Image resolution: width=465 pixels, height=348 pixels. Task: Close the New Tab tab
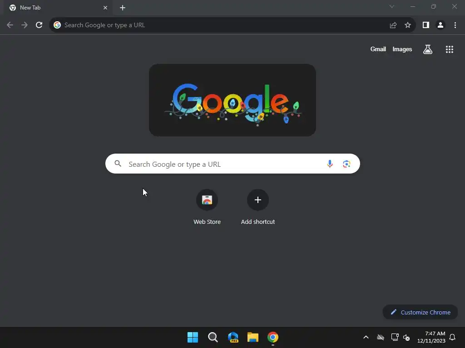point(105,8)
